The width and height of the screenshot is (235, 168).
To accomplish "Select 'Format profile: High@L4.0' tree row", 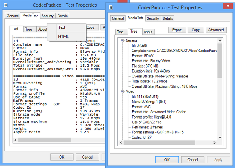I will coord(151,117).
